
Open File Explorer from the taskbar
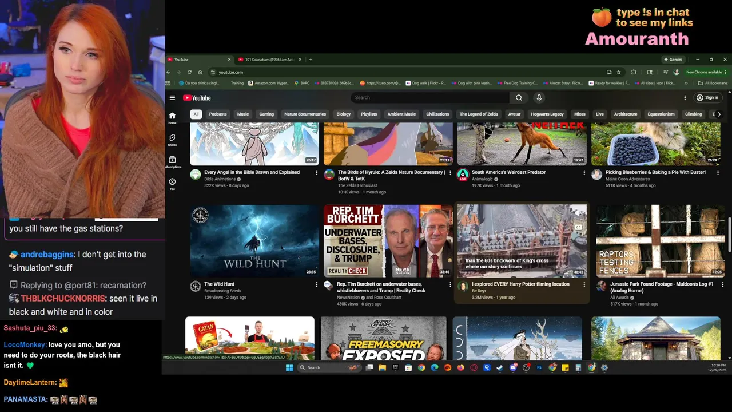coord(382,367)
